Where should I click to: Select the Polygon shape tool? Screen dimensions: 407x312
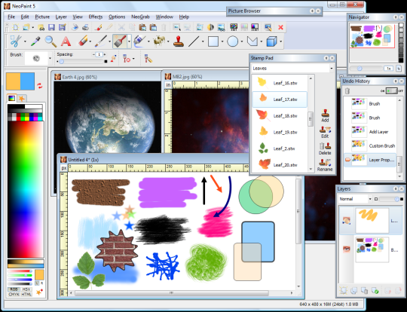[x=252, y=41]
